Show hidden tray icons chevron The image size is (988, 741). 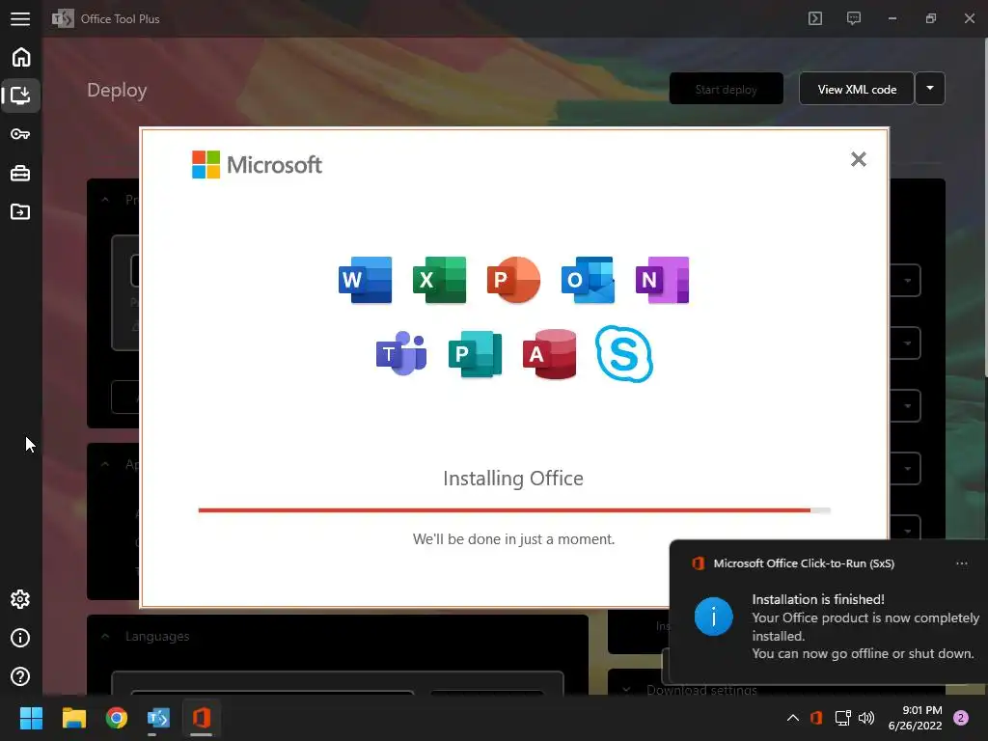(793, 718)
